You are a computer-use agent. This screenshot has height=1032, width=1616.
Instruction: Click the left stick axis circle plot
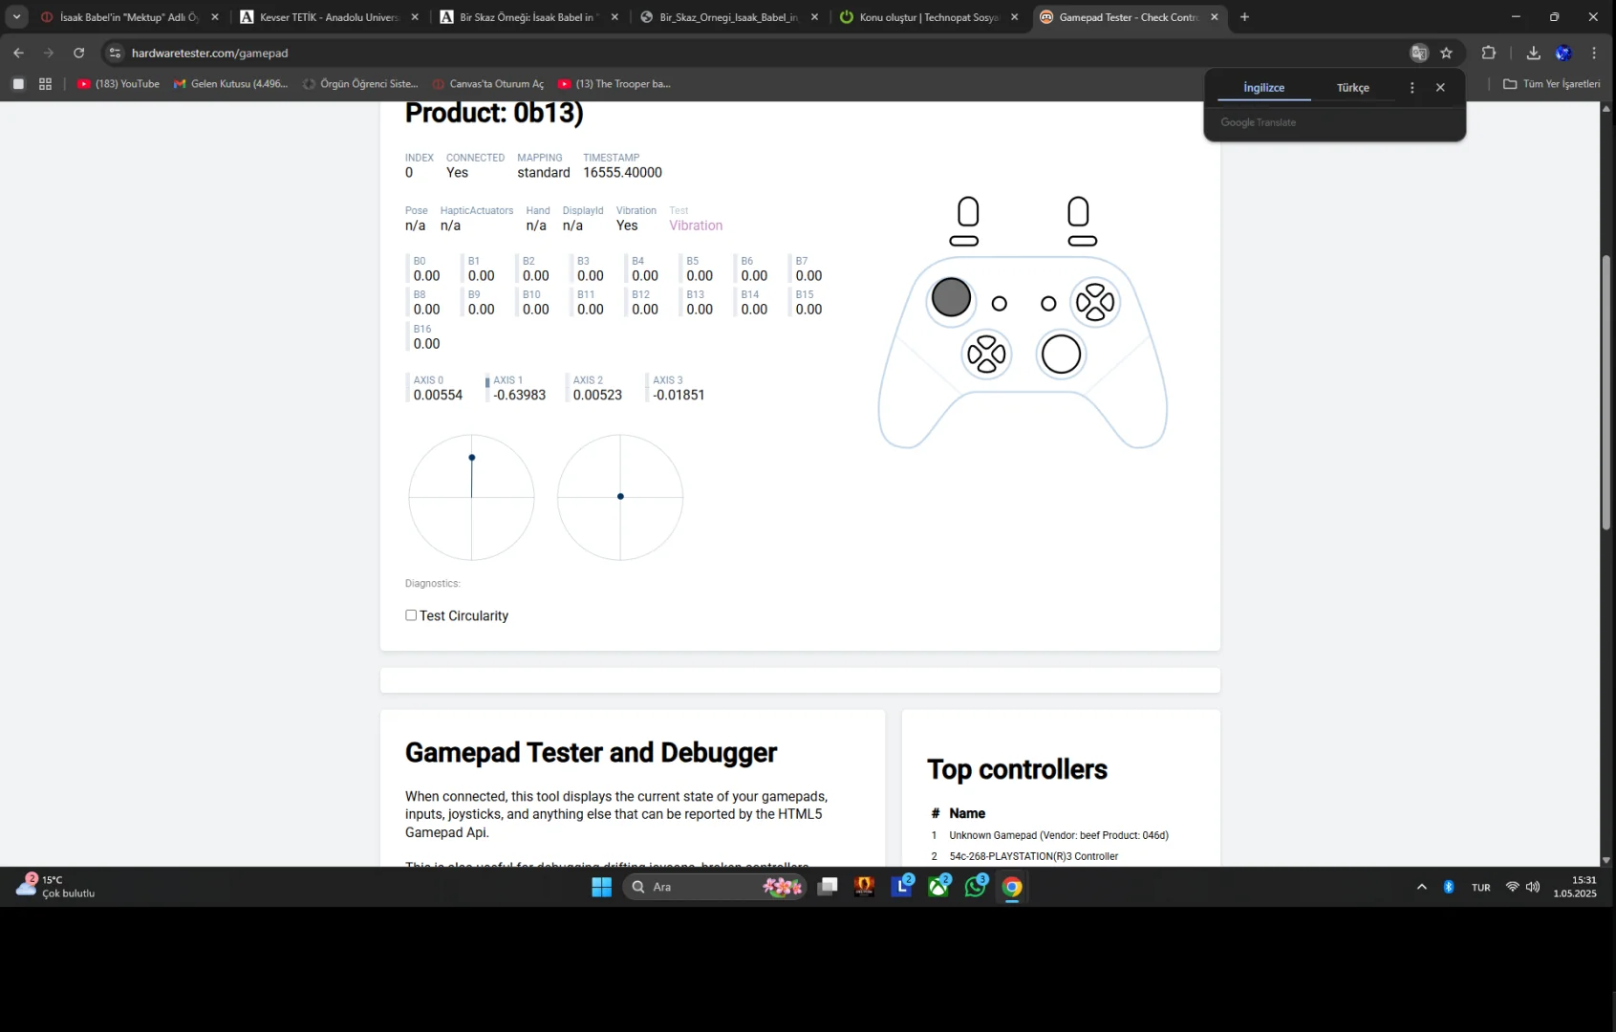click(471, 497)
